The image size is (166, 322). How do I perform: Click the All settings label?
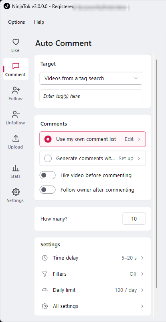click(65, 306)
